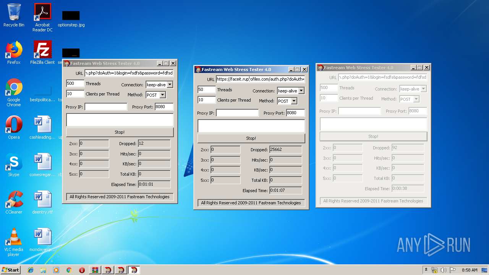The width and height of the screenshot is (489, 275).
Task: Click Clients per Thread field in 50-thread window
Action: (206, 100)
